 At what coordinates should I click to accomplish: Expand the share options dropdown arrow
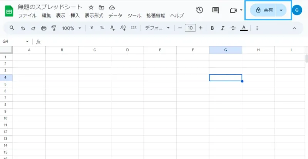coord(281,10)
